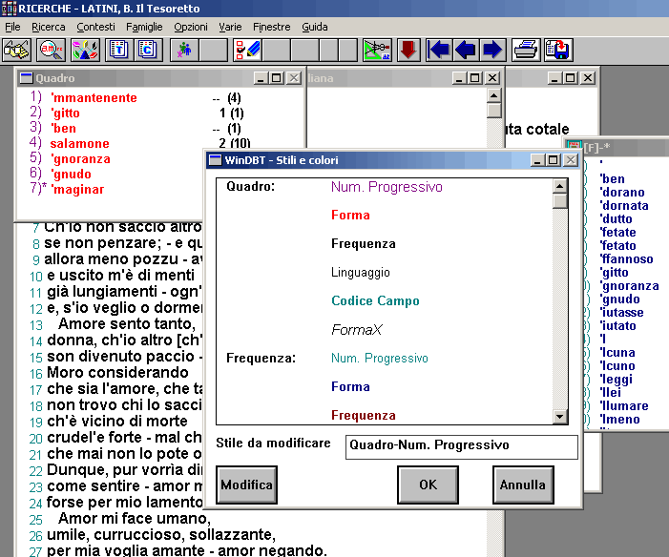Click the T document toolbar icon
669x557 pixels.
(119, 50)
